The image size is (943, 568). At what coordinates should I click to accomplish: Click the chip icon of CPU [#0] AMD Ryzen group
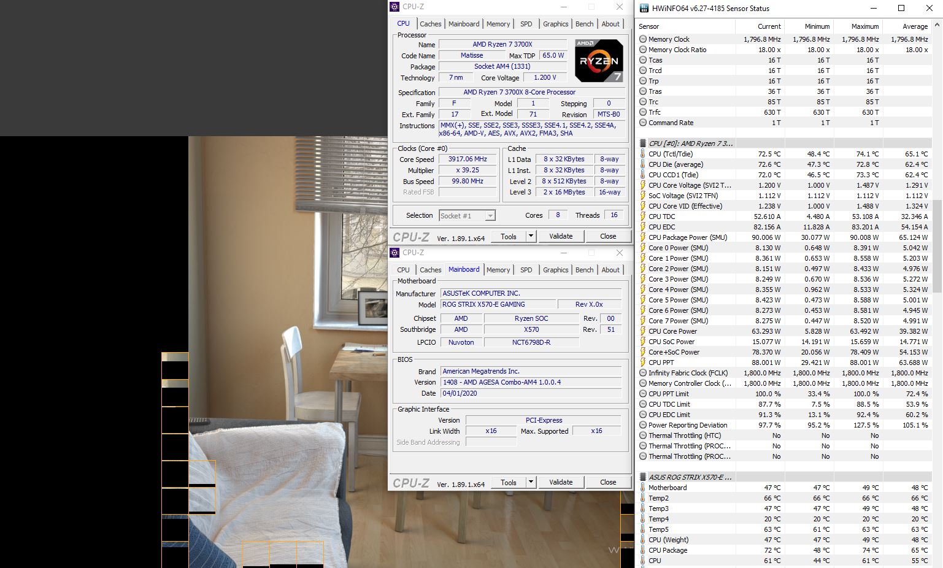(x=643, y=143)
